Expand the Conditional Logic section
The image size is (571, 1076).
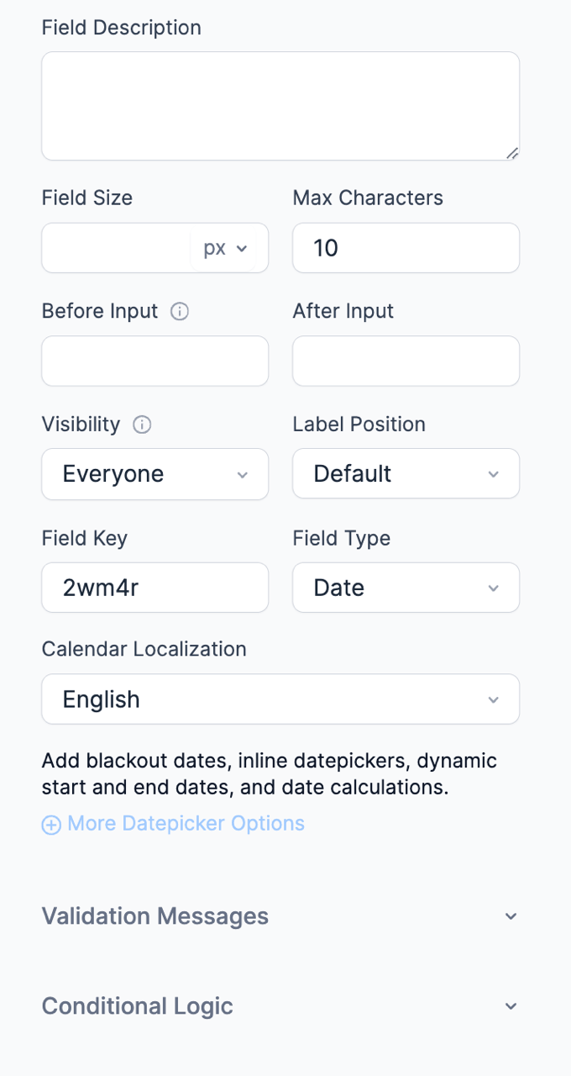(138, 1006)
